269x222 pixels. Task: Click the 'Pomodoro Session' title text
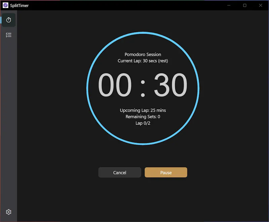pyautogui.click(x=143, y=54)
